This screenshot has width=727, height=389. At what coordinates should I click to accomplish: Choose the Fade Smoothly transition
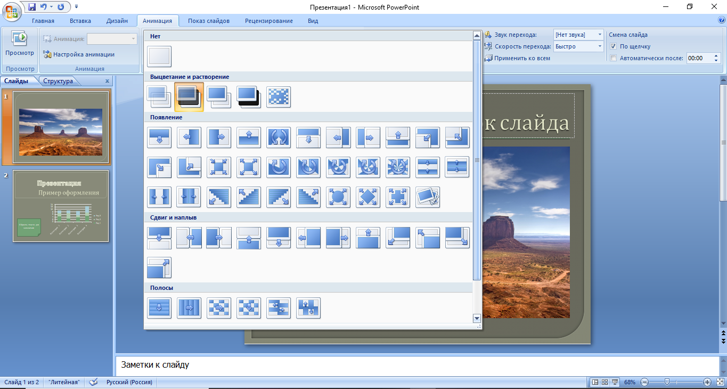tap(159, 97)
